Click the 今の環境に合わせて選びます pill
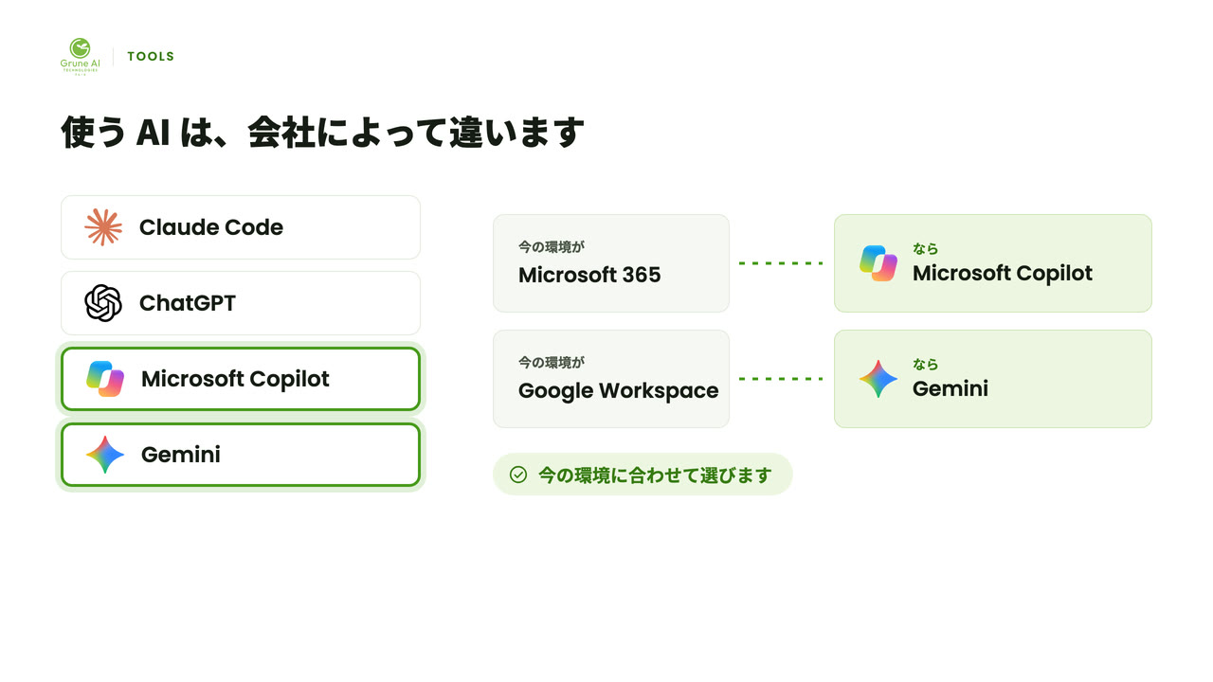Viewport: 1213px width, 682px height. pyautogui.click(x=643, y=475)
